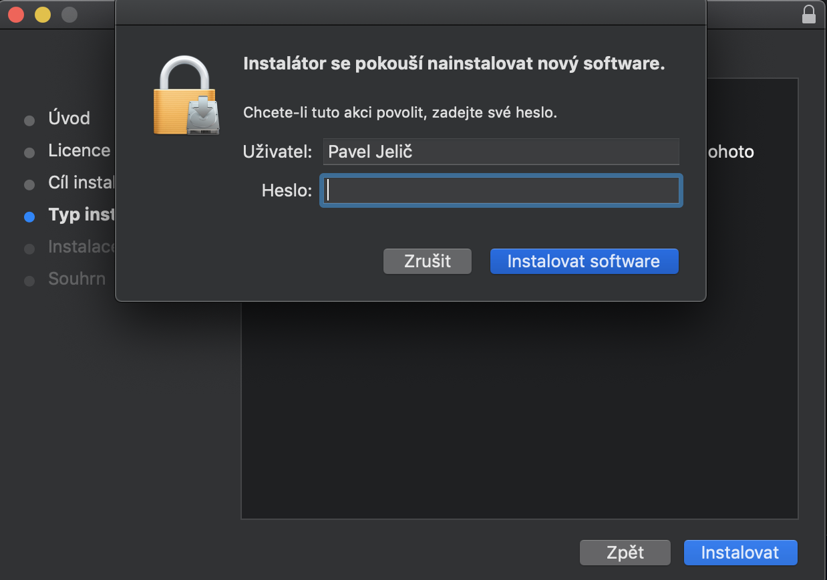The height and width of the screenshot is (580, 827).
Task: Close the installer window with the red button
Action: (x=16, y=14)
